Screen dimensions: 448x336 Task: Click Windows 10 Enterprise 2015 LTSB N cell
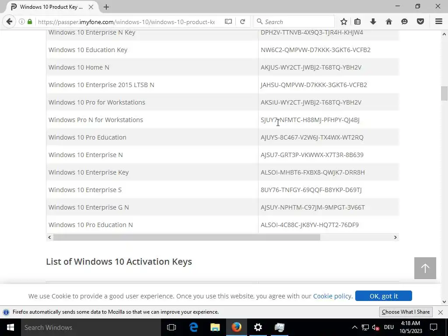click(101, 85)
